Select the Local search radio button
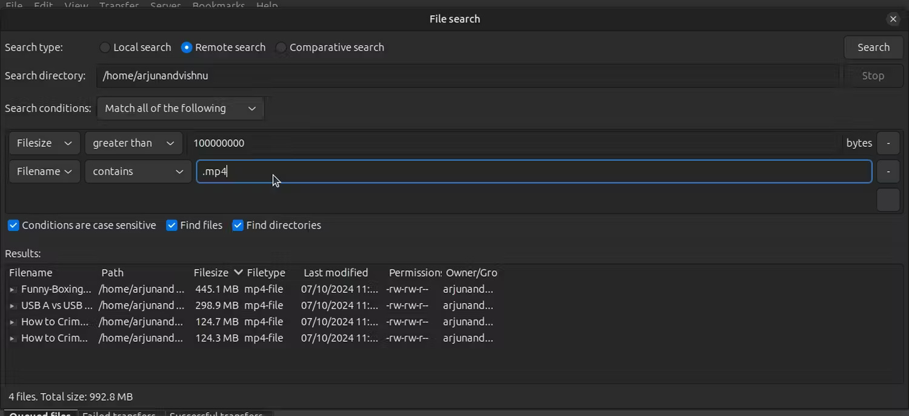Viewport: 909px width, 416px height. click(x=104, y=47)
